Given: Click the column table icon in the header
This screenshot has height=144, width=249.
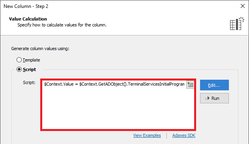Looking at the screenshot, I should (x=237, y=24).
